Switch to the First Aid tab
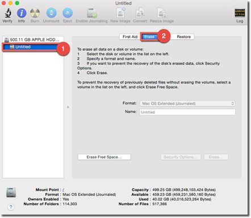Image resolution: width=251 pixels, height=218 pixels. [x=130, y=37]
